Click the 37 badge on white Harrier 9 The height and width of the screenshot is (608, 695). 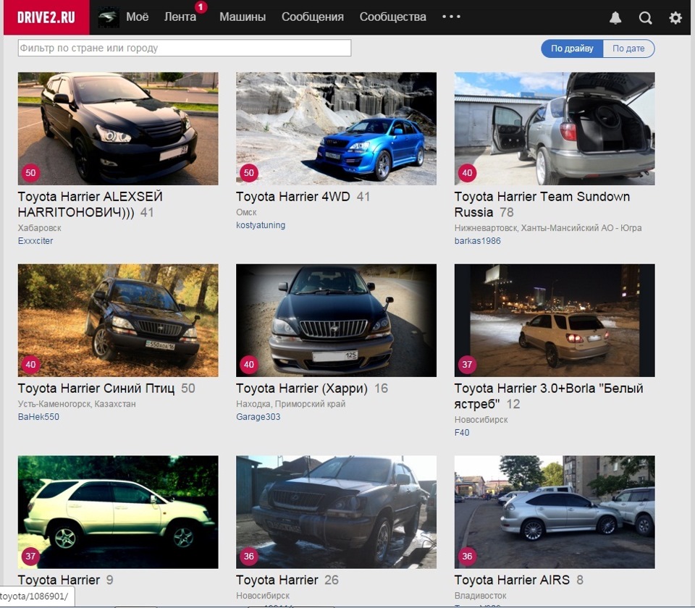[30, 556]
